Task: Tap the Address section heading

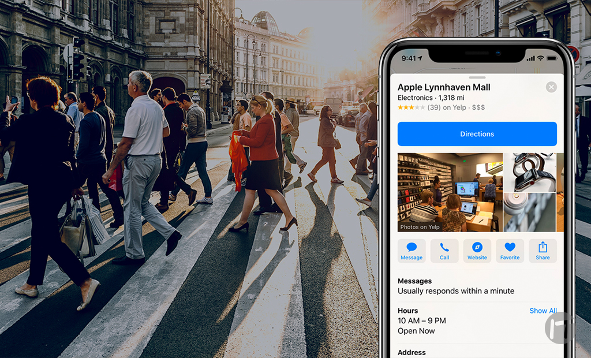Action: tap(412, 352)
